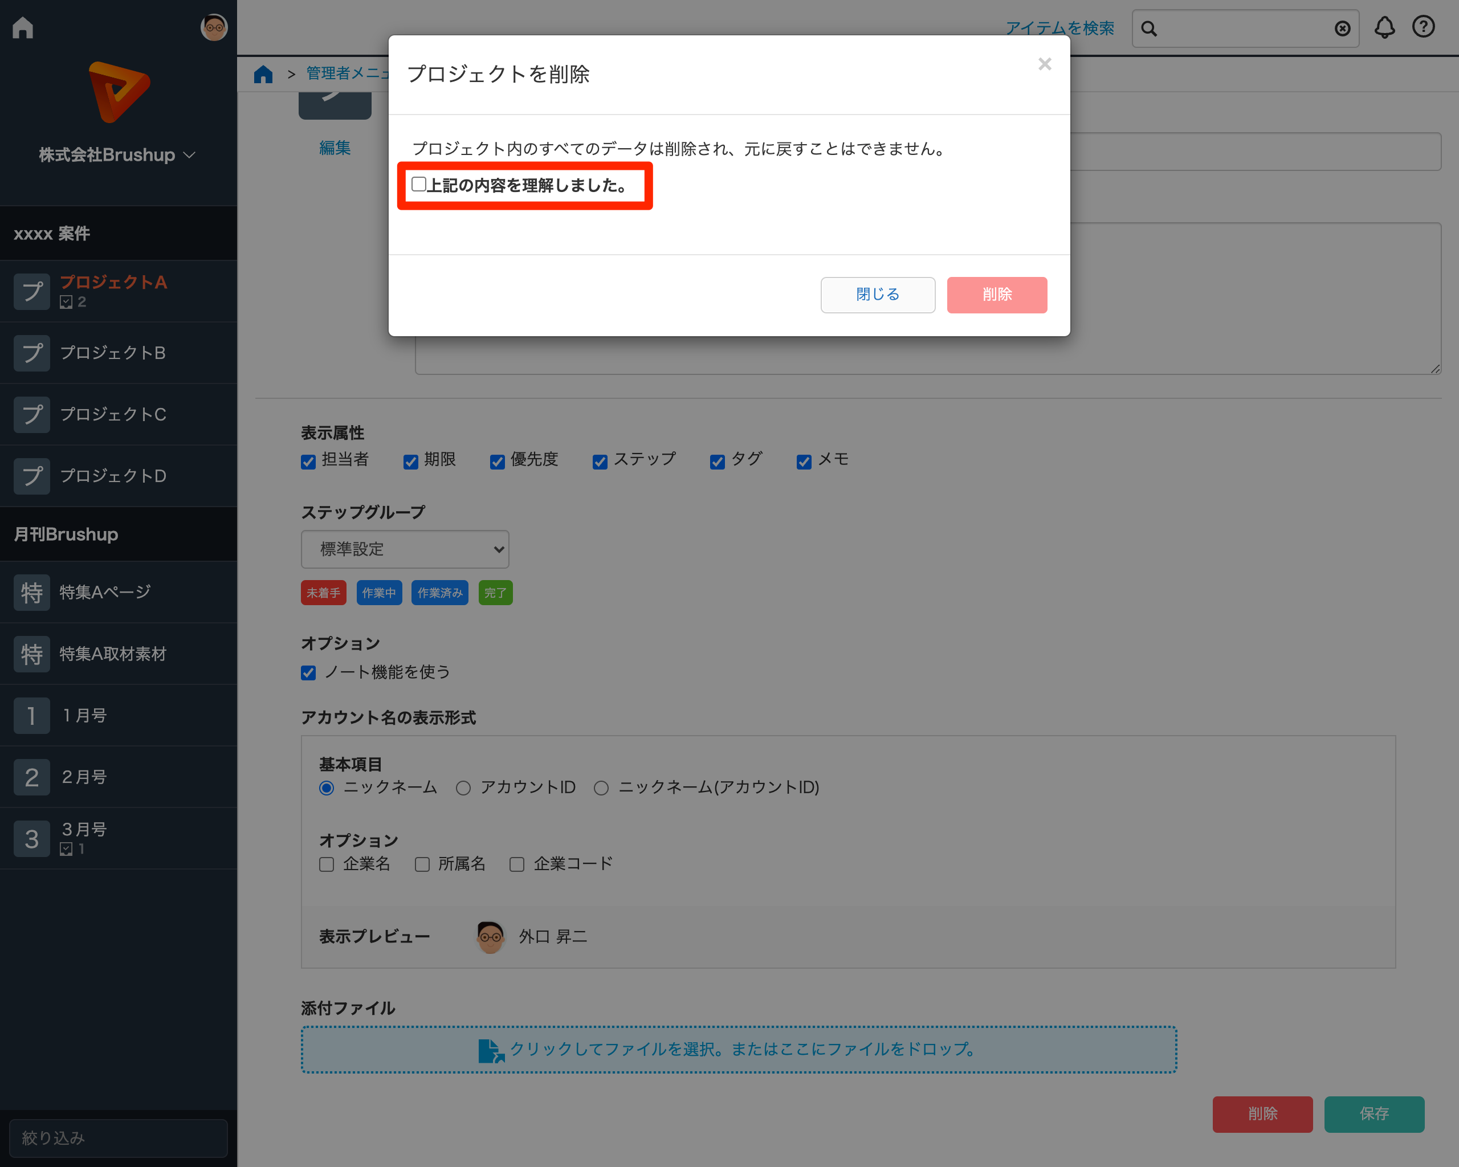Open the help question mark icon
The height and width of the screenshot is (1167, 1459).
click(x=1423, y=27)
